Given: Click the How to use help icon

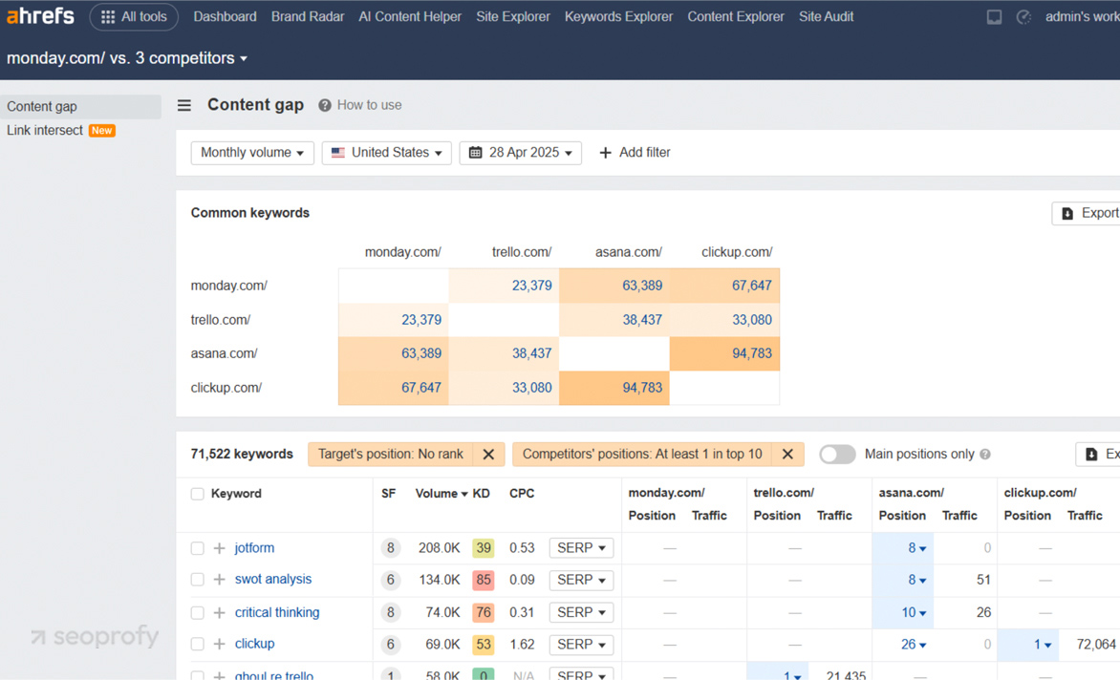Looking at the screenshot, I should pos(324,106).
